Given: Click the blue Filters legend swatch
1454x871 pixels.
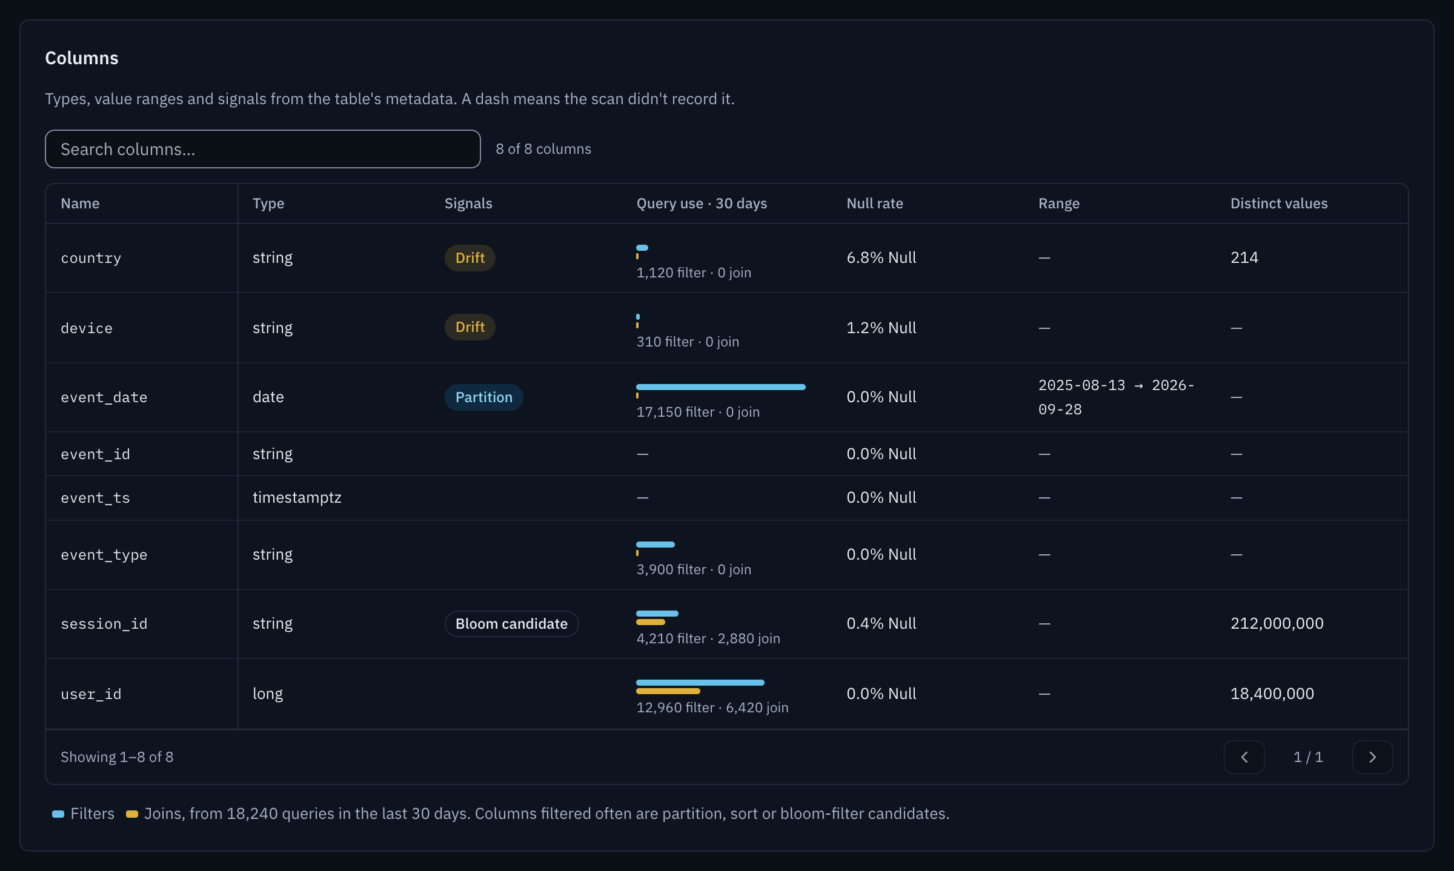Looking at the screenshot, I should pyautogui.click(x=58, y=814).
